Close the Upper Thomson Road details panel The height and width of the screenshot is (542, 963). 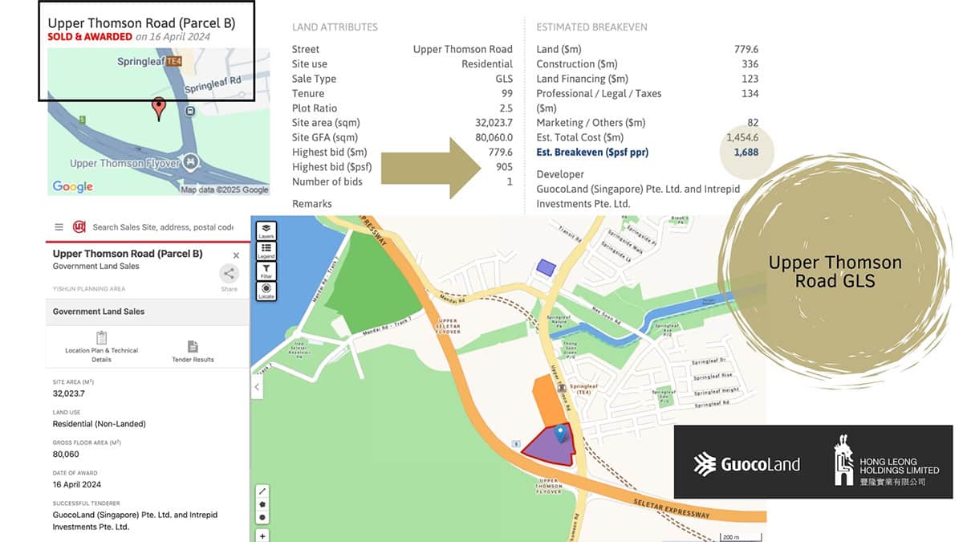coord(236,255)
